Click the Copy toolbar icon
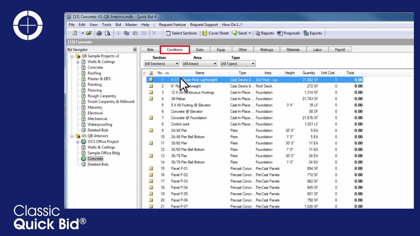The image size is (420, 236). [x=126, y=33]
